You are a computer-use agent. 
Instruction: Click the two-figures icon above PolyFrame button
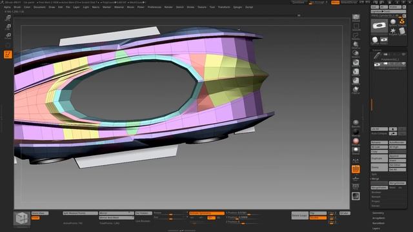(x=356, y=161)
